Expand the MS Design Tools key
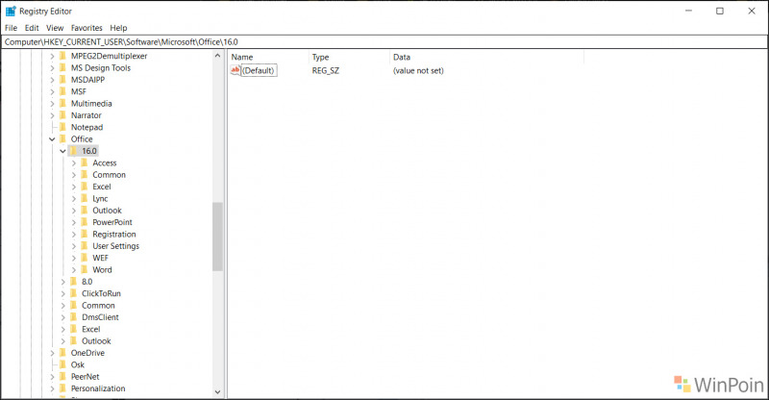 tap(52, 68)
